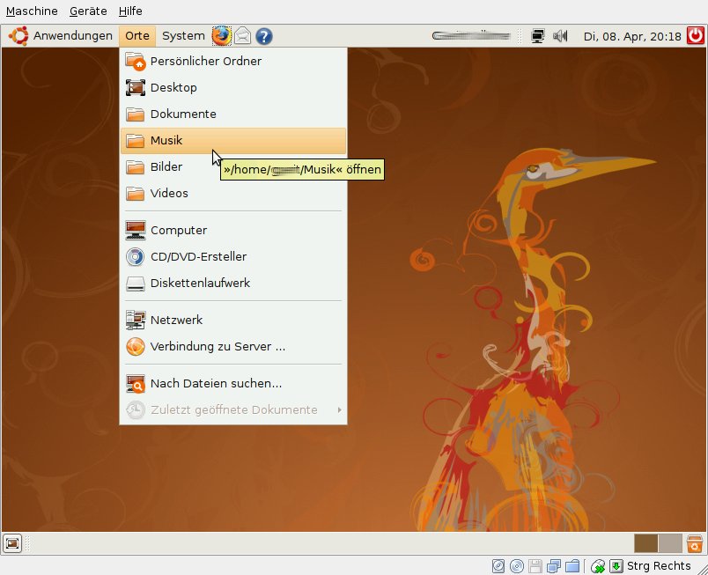Click the show desktop button
Viewport: 708px width, 575px height.
point(12,543)
